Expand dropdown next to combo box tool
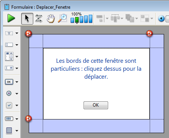169x138 pixels. [x=17, y=68]
